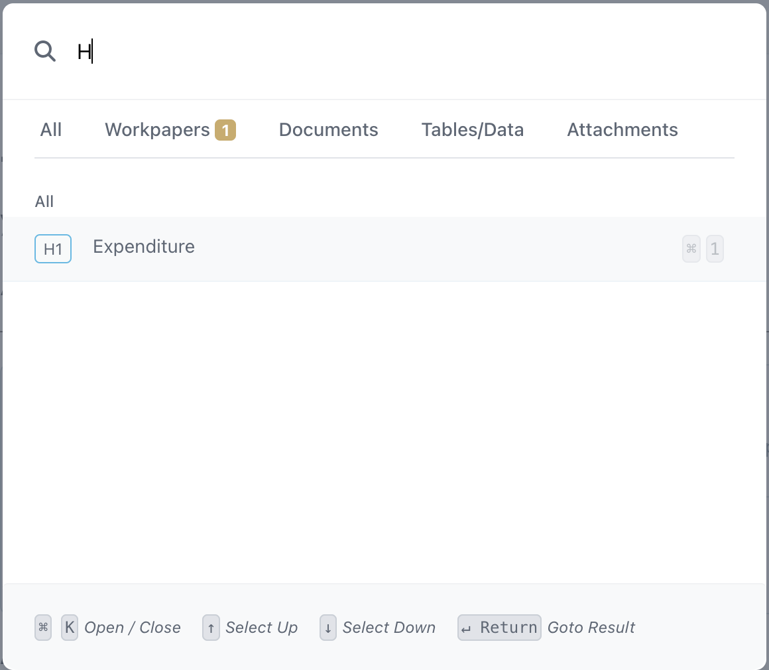The height and width of the screenshot is (670, 769).
Task: Click the command key icon beside Expenditure
Action: click(691, 249)
